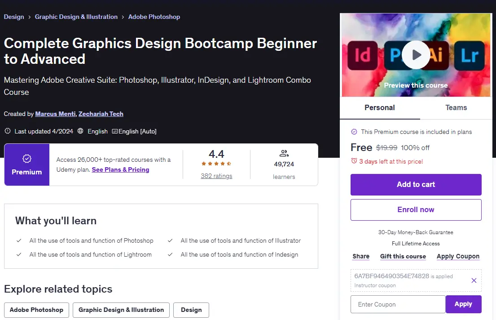Viewport: 496px width, 320px height.
Task: View the 382 ratings link
Action: pyautogui.click(x=216, y=176)
